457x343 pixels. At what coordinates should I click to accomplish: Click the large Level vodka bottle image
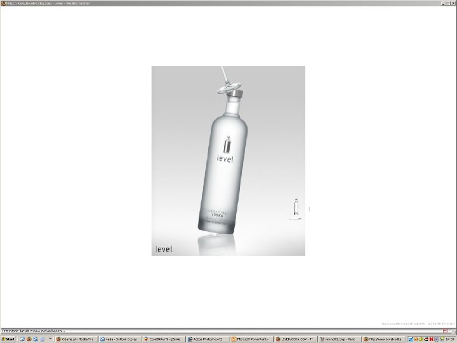tap(222, 163)
